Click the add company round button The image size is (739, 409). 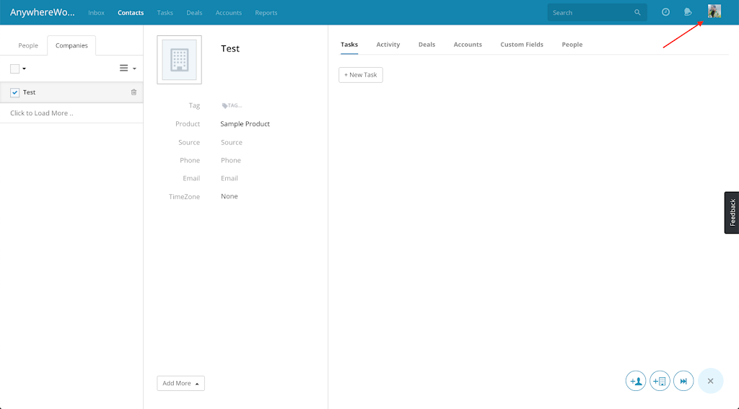click(660, 381)
